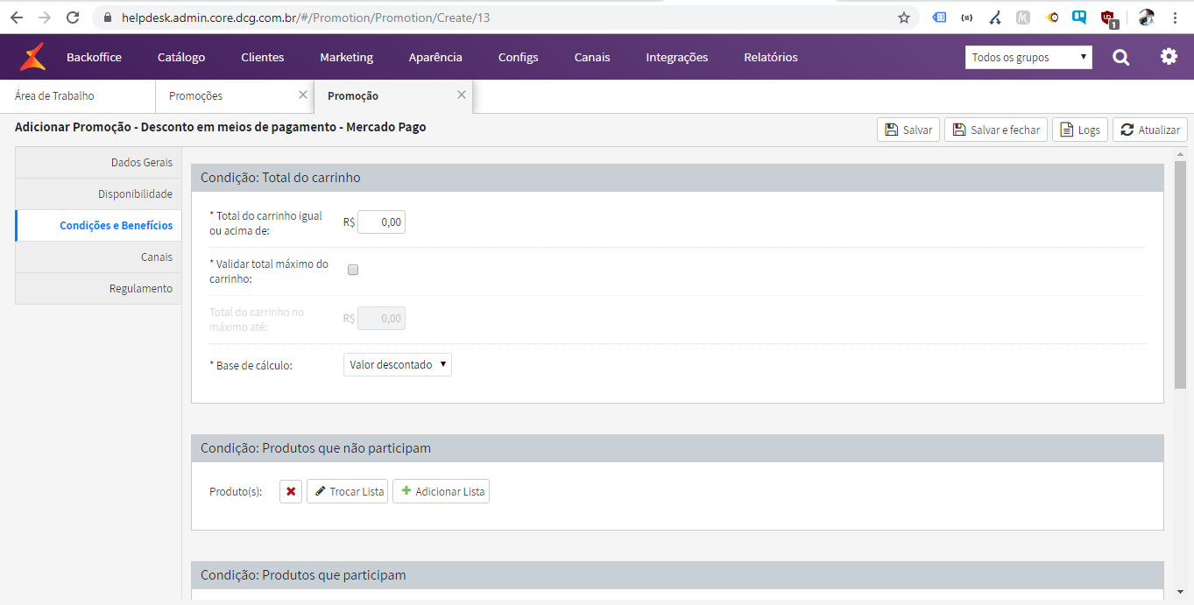Open Integrações menu
1194x605 pixels.
(x=677, y=57)
